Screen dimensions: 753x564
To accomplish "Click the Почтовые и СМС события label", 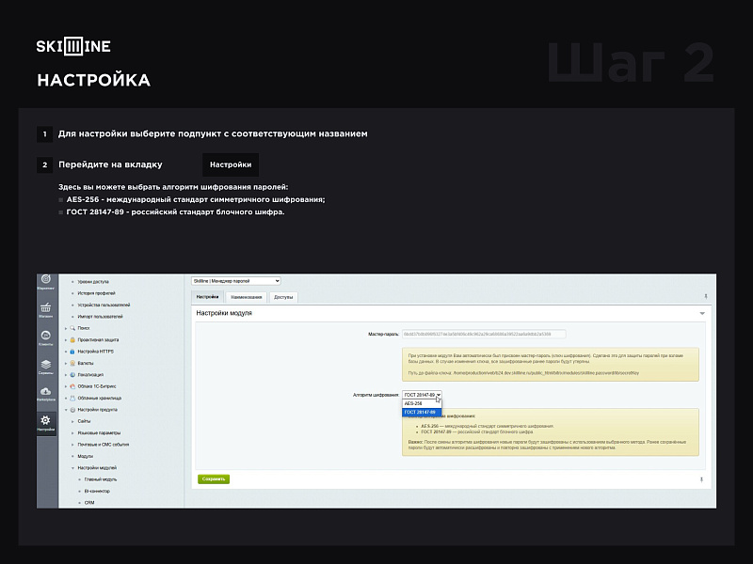I will (x=104, y=445).
